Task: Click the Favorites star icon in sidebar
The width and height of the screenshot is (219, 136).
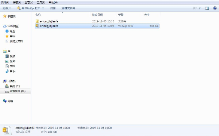Action: point(5,16)
